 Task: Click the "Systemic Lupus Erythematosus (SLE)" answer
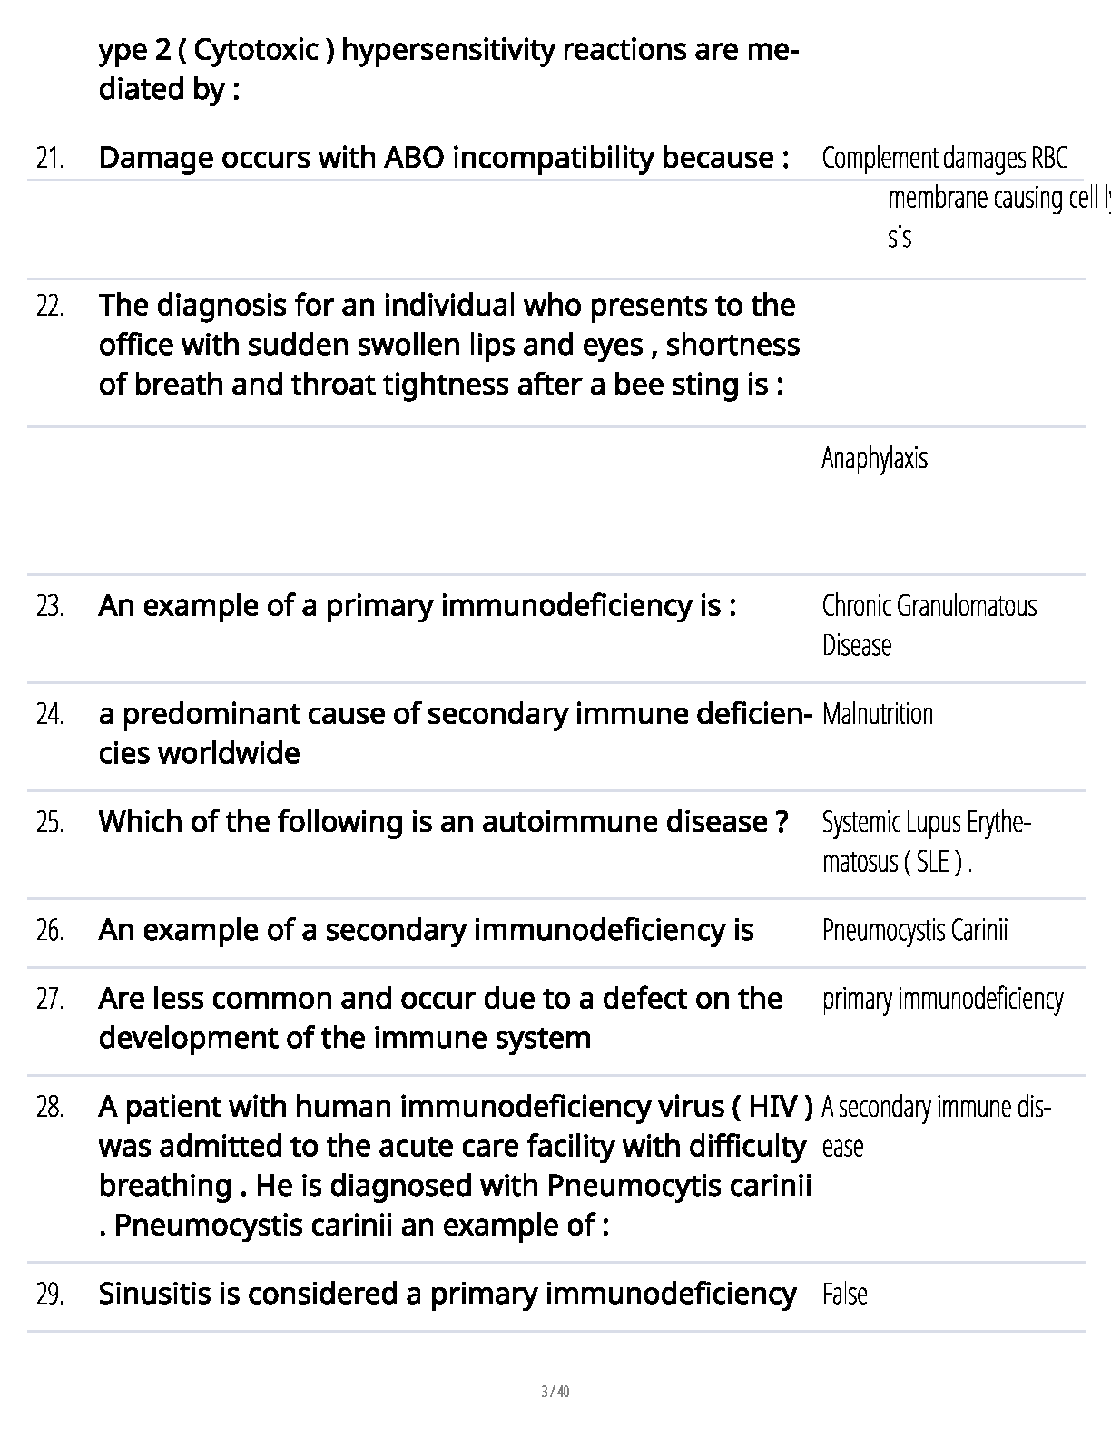pyautogui.click(x=926, y=841)
